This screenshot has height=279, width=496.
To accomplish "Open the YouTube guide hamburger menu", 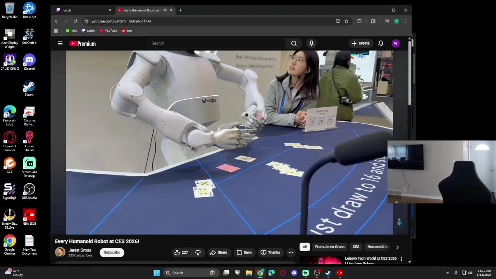I will [x=60, y=43].
